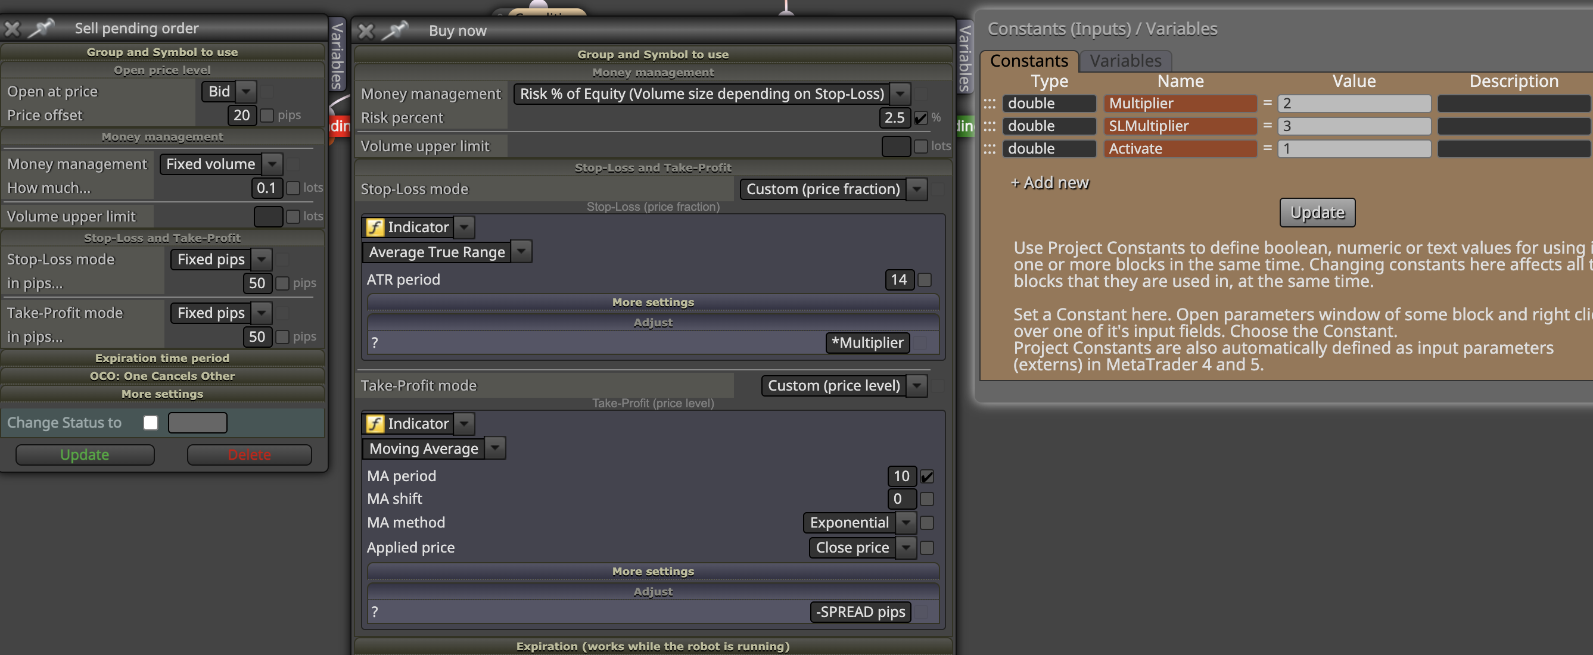This screenshot has width=1593, height=655.
Task: Edit the Multiplier value field 2
Action: click(x=1354, y=104)
